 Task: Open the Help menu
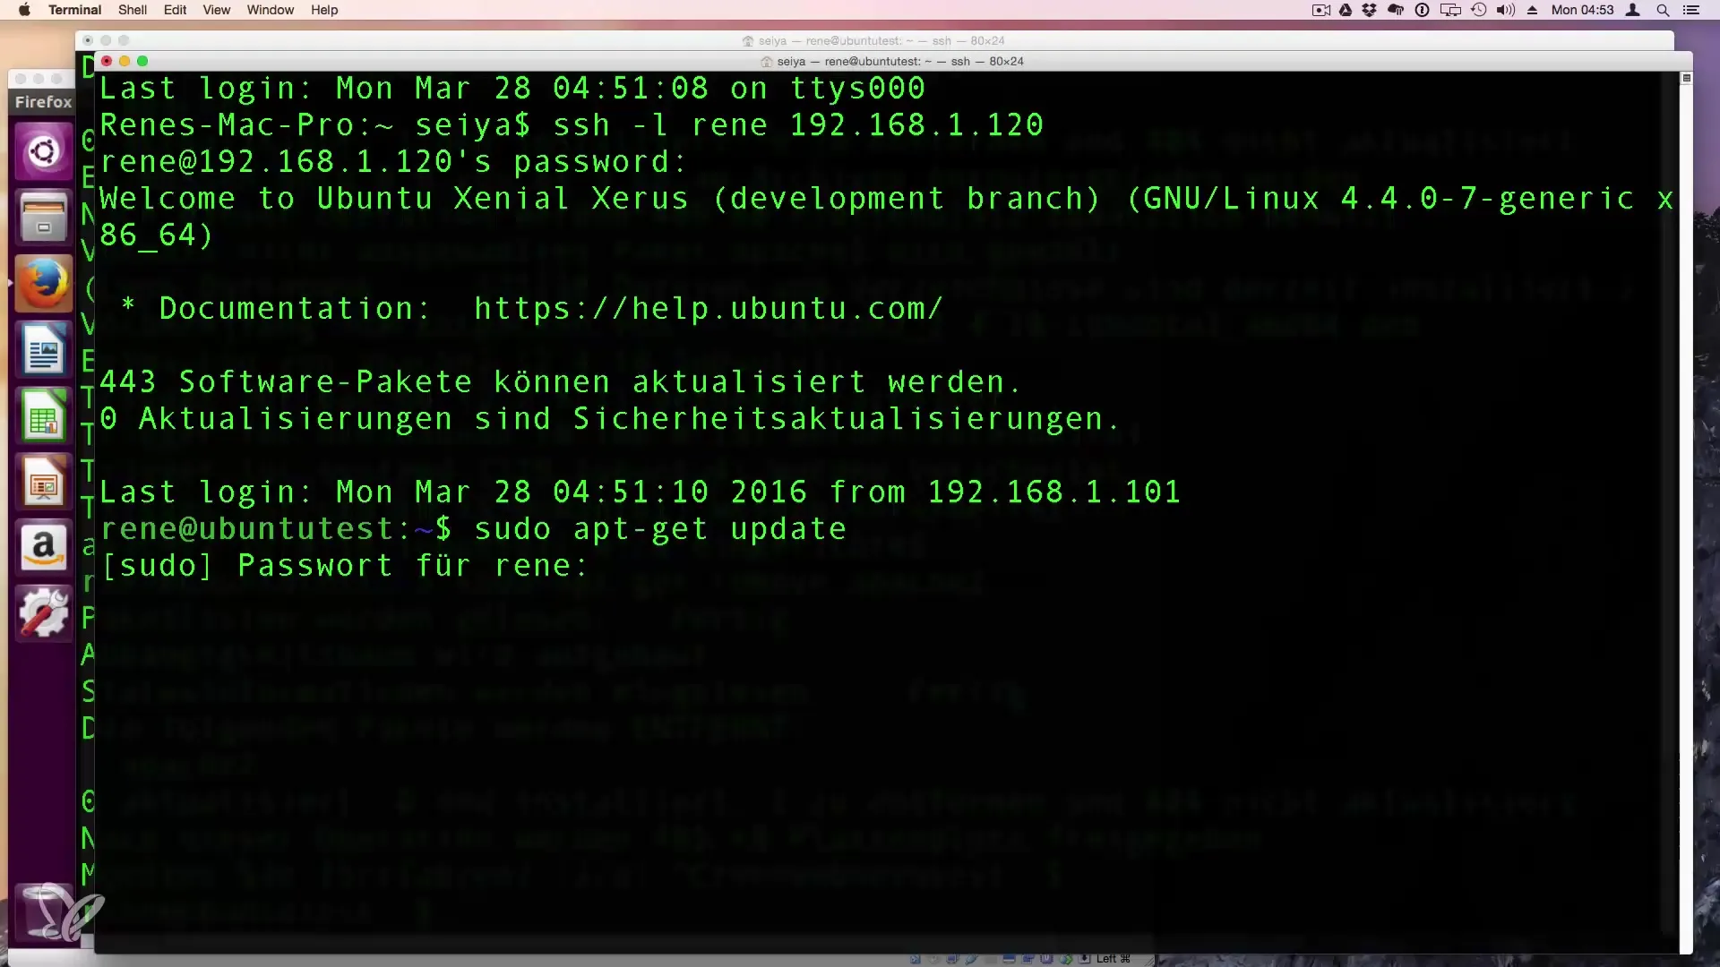coord(324,10)
